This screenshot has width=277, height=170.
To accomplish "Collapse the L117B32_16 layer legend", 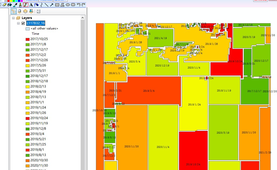I will pyautogui.click(x=18, y=23).
